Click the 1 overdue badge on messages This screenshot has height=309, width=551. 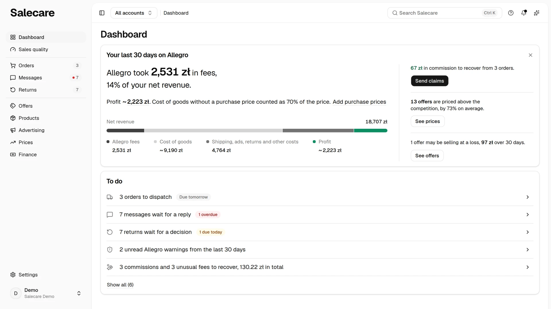click(x=208, y=215)
